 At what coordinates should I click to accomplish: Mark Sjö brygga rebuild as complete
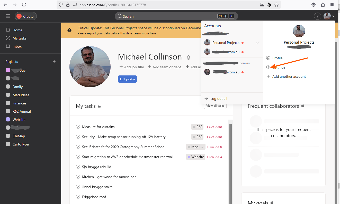(x=78, y=167)
